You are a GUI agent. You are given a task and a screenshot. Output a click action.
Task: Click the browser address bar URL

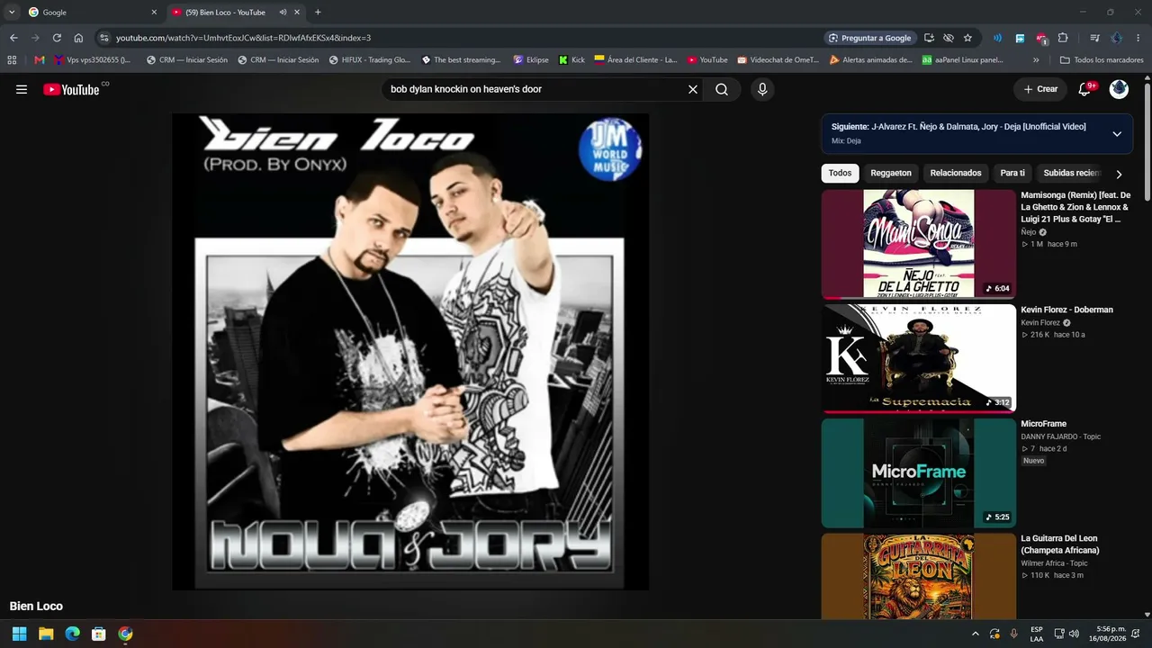point(243,38)
